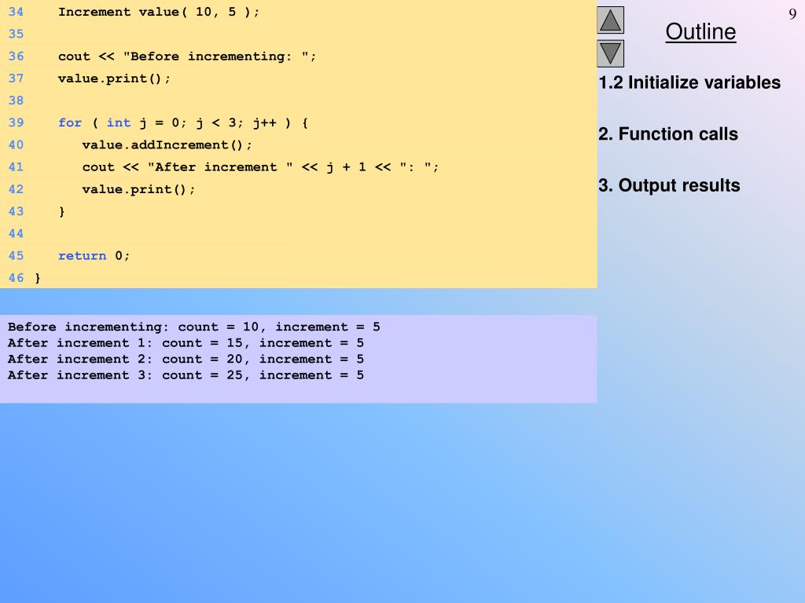Click the 'for' loop header on line 39
The width and height of the screenshot is (805, 603).
(x=182, y=123)
